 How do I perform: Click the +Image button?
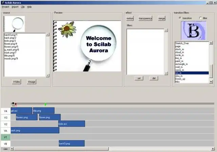pos(32,82)
